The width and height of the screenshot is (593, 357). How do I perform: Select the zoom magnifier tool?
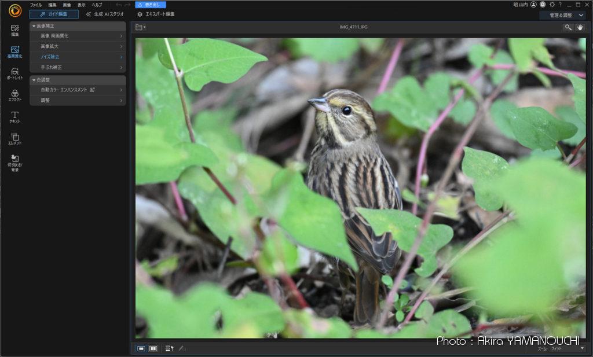pos(568,27)
